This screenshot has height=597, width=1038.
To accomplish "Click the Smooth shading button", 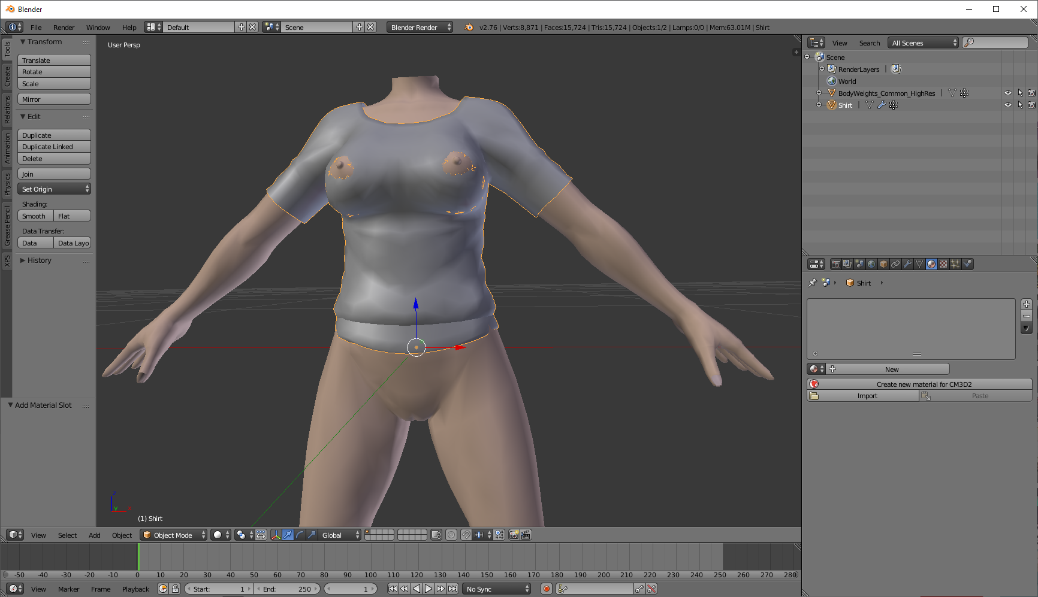I will pos(35,216).
